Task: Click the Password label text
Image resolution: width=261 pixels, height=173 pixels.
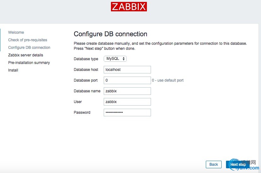Action: click(82, 112)
